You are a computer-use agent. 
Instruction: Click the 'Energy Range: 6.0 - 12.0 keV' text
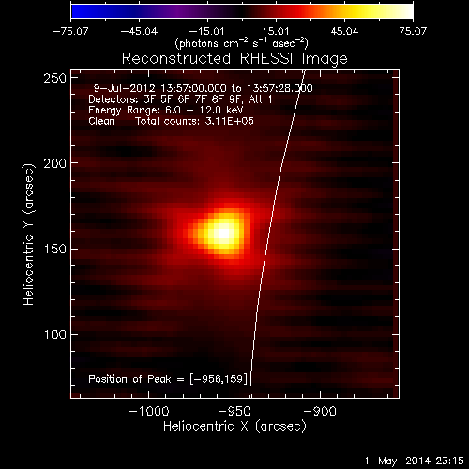point(166,111)
